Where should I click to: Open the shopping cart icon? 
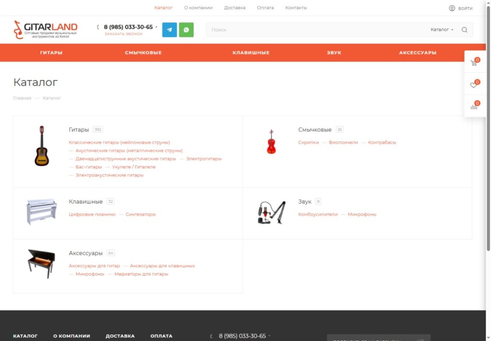click(x=474, y=63)
